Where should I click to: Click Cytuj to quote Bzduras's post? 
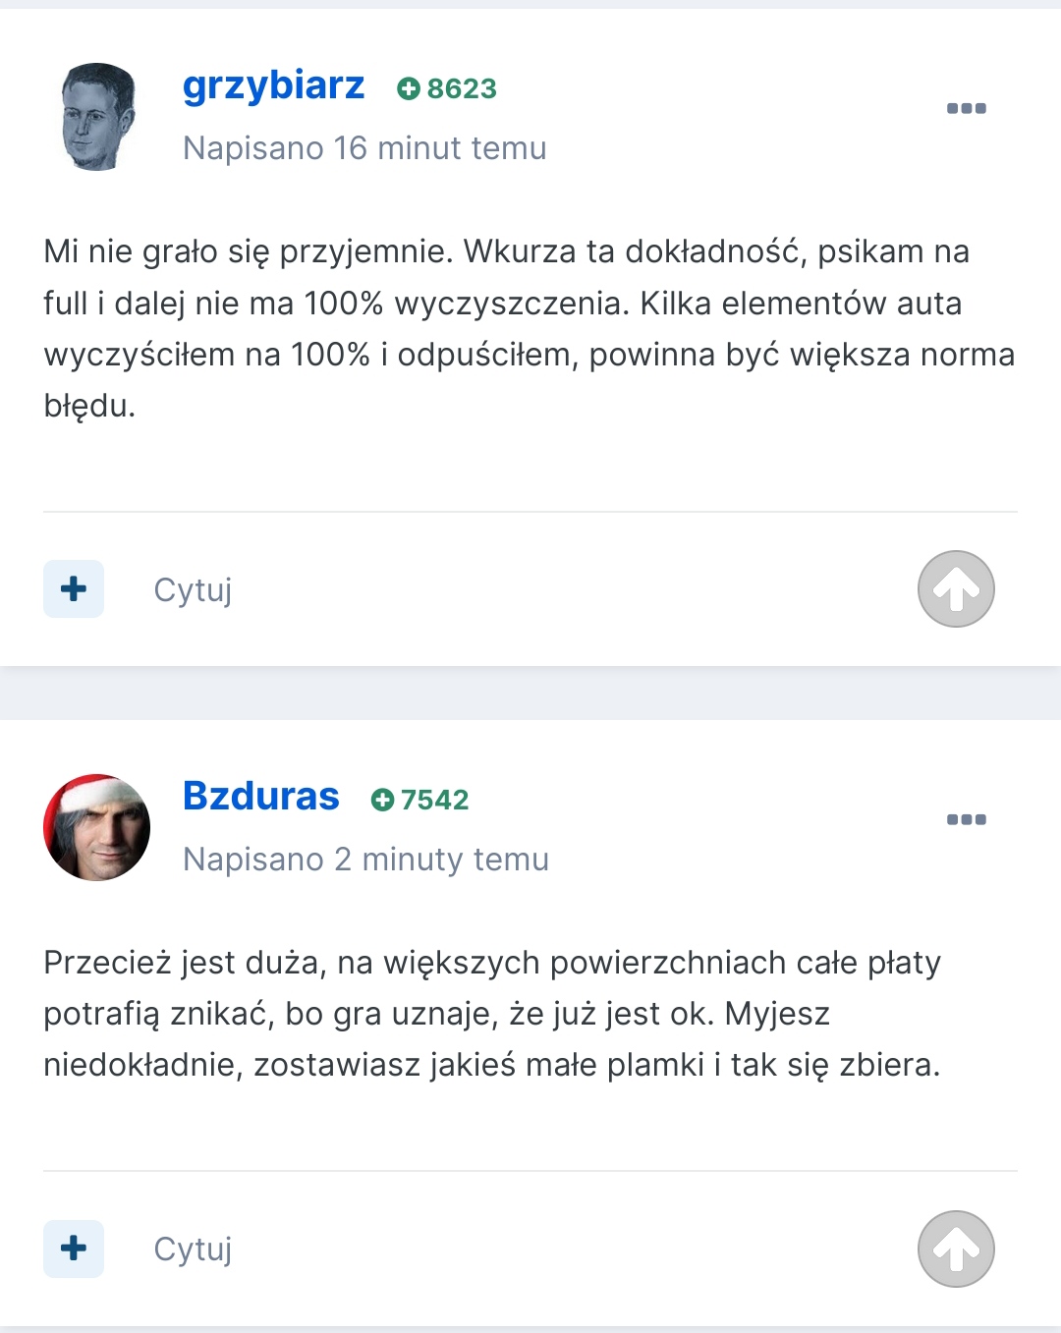[193, 1250]
